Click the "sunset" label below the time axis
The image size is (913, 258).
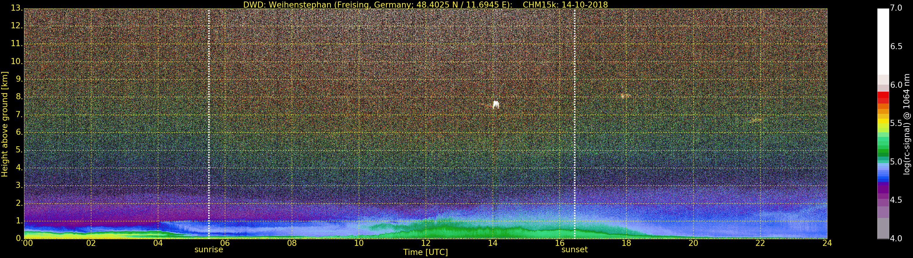(575, 250)
